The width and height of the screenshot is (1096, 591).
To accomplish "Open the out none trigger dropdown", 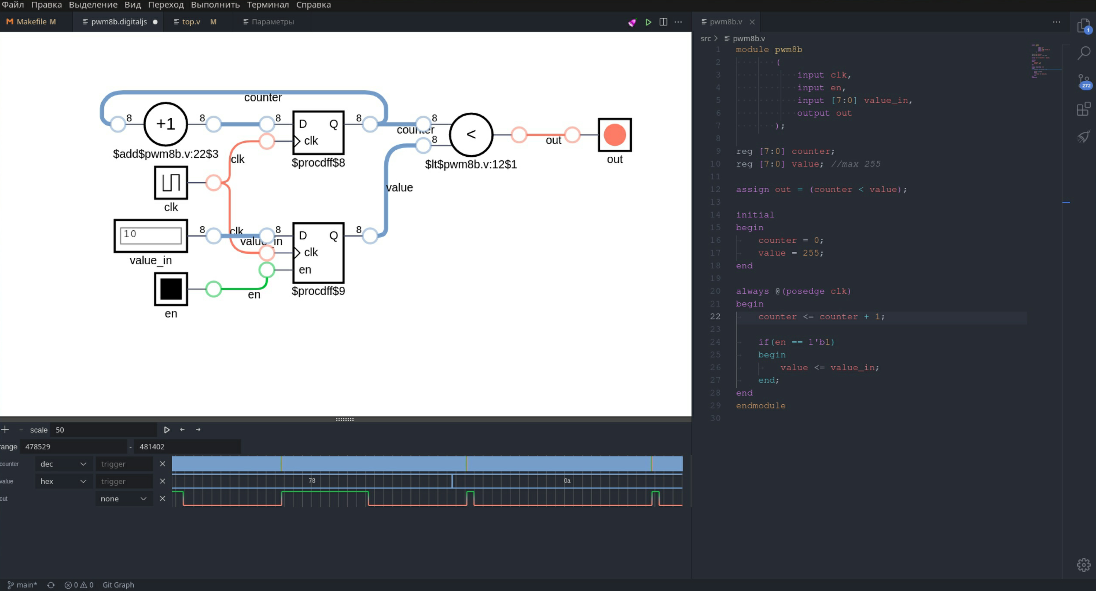I will coord(123,499).
